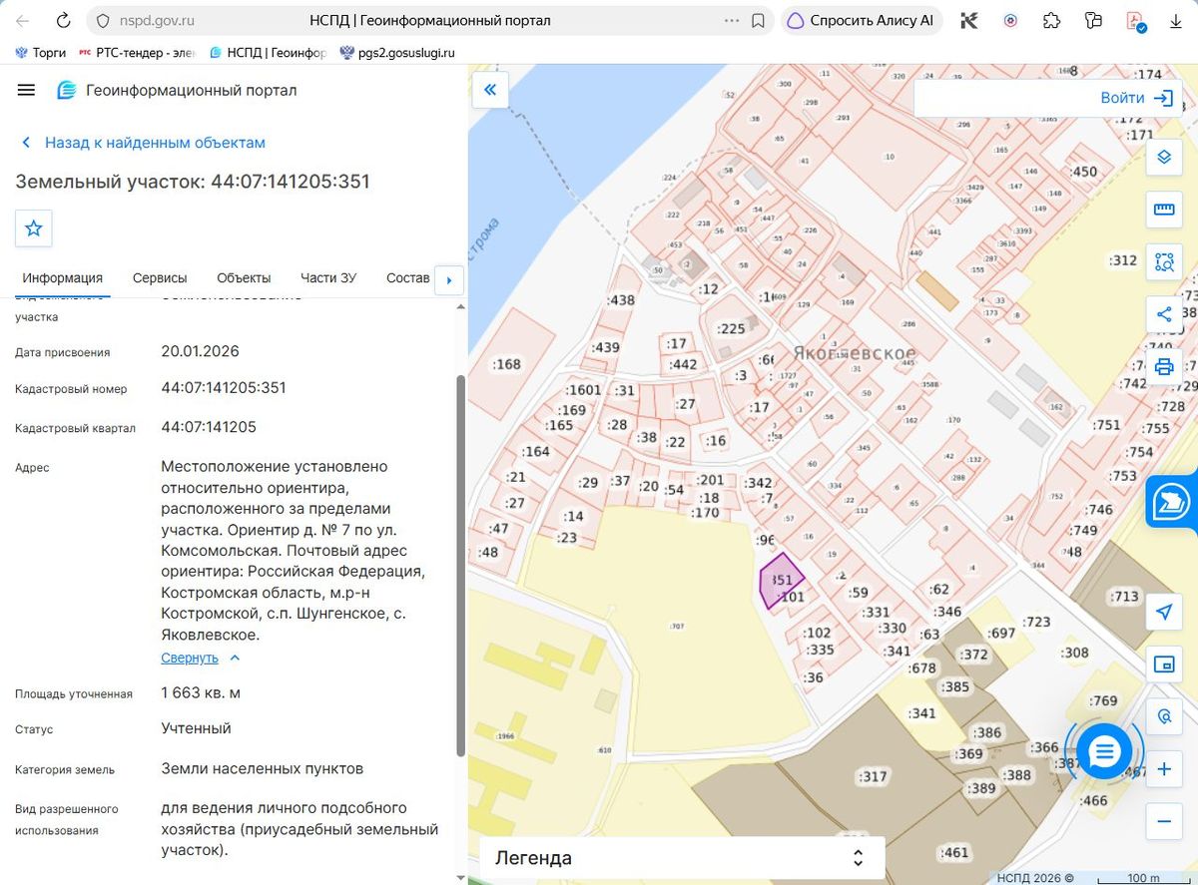
Task: Collapse the side panel with the double-chevron button
Action: click(490, 90)
